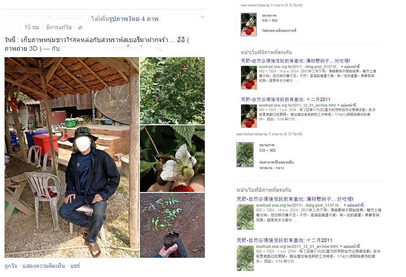Open the มีการแก้ไข edit history link

(x=59, y=27)
